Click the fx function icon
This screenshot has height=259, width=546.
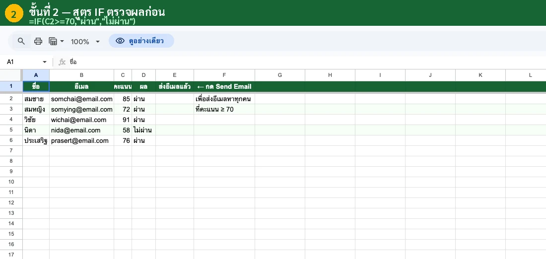(x=62, y=62)
